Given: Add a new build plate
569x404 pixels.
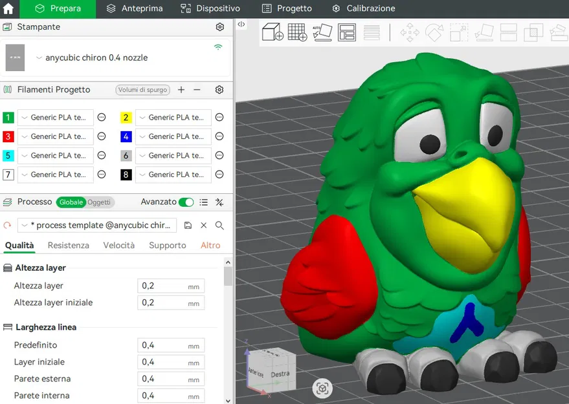Looking at the screenshot, I should pyautogui.click(x=297, y=31).
